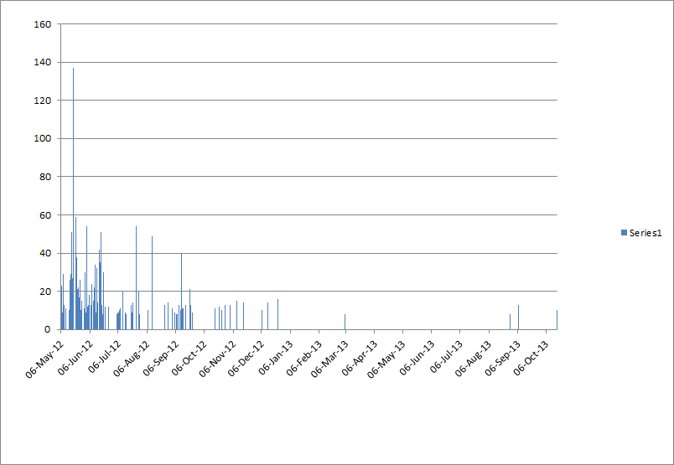Select the y-axis label 100

43,138
